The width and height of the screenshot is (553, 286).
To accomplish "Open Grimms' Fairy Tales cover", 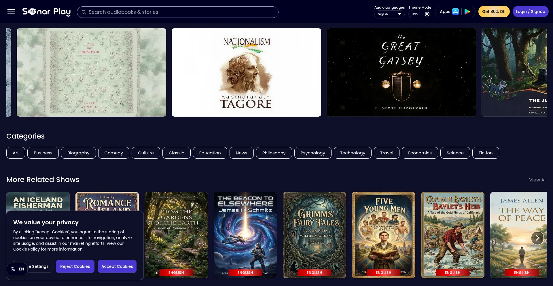I will 315,235.
